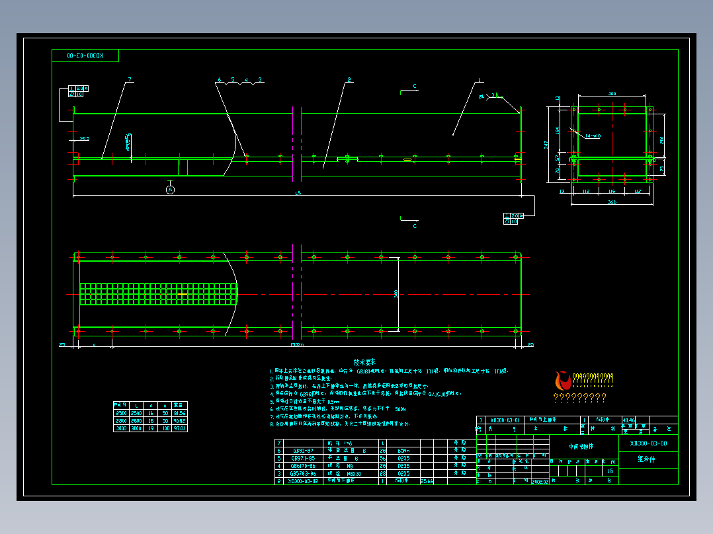
Task: Select the XD300-03-01 entry in the parts list
Action: coord(505,420)
